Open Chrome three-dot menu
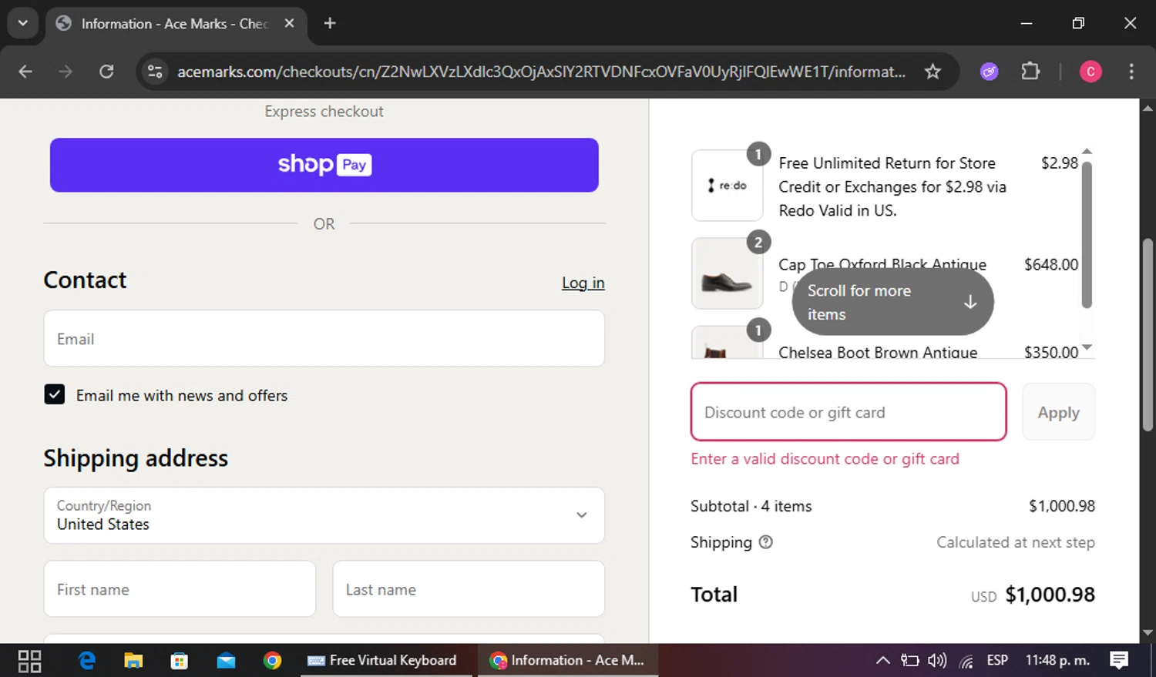 pos(1131,72)
